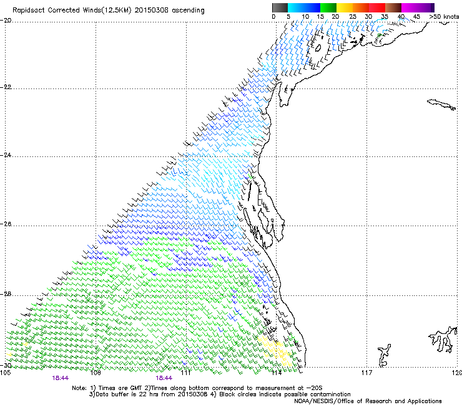The image size is (462, 405).
Task: Click the '>50 knots' legend label
Action: pos(444,17)
